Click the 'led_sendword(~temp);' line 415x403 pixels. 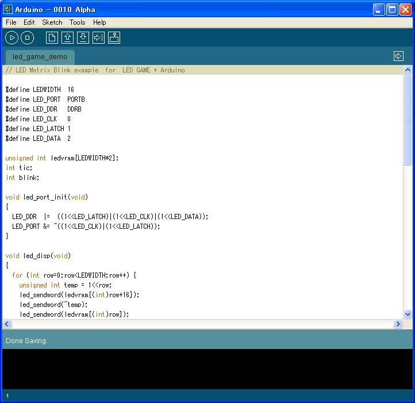53,305
